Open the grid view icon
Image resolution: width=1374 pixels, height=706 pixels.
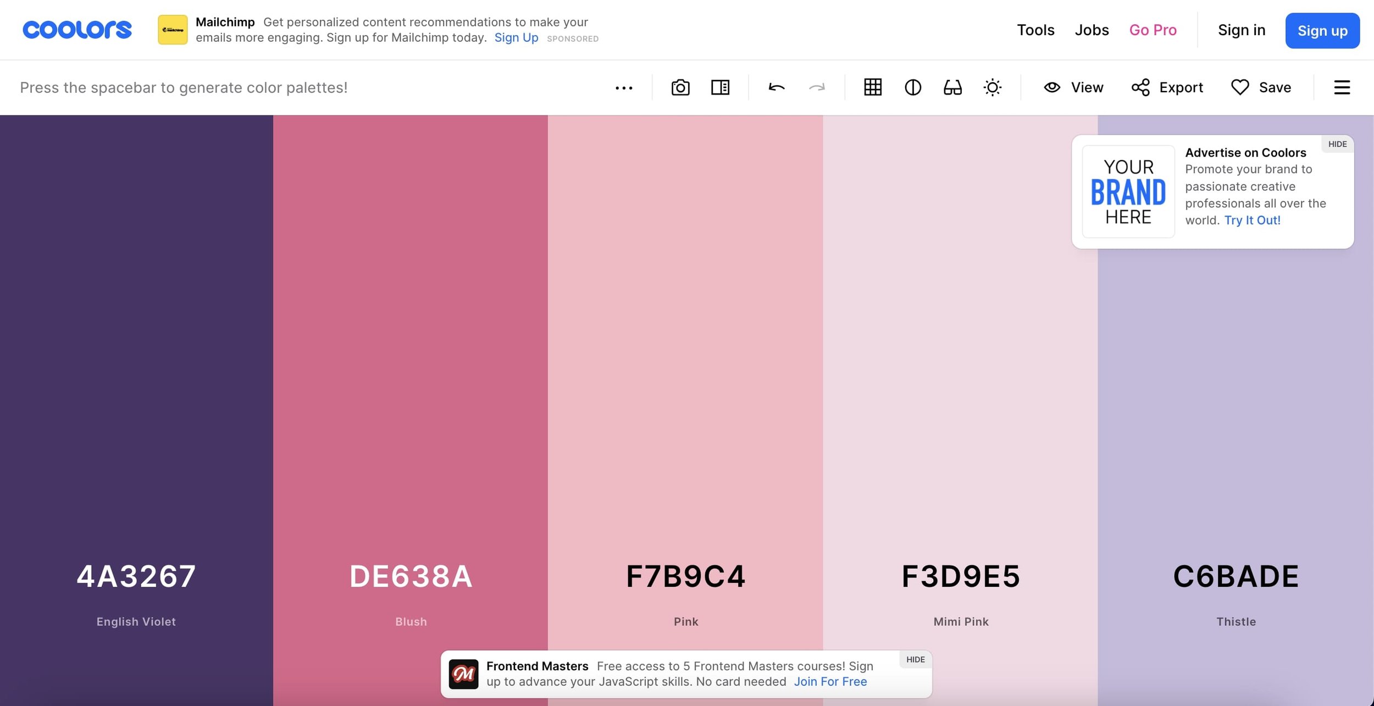coord(872,87)
